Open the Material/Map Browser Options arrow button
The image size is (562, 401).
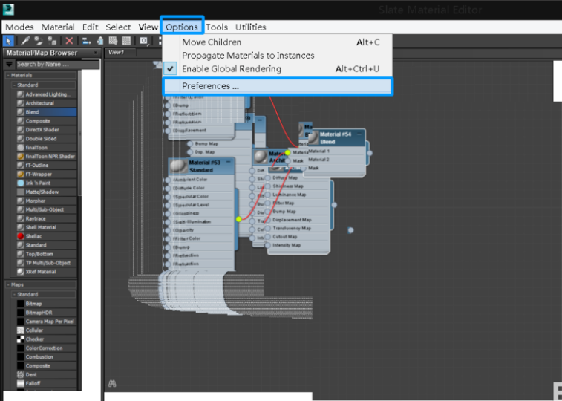[x=10, y=65]
